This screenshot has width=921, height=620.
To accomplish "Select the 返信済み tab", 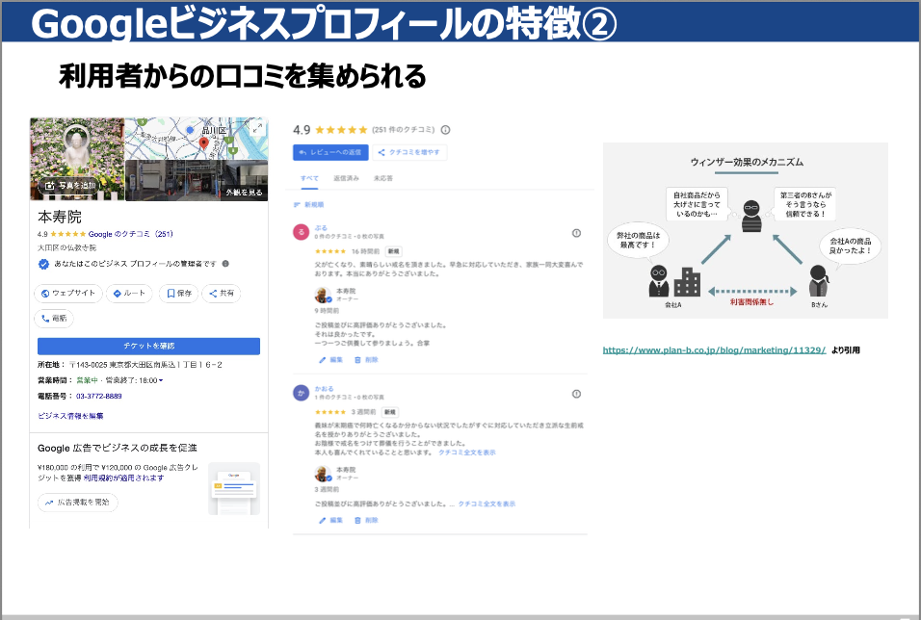I will point(346,178).
